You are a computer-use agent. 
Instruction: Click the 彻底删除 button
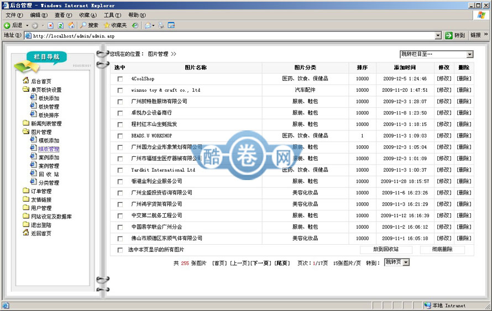(x=442, y=250)
